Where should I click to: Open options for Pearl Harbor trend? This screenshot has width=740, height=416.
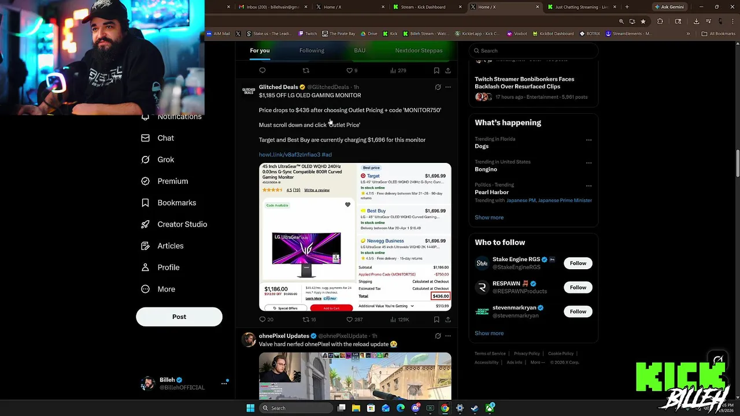[589, 186]
